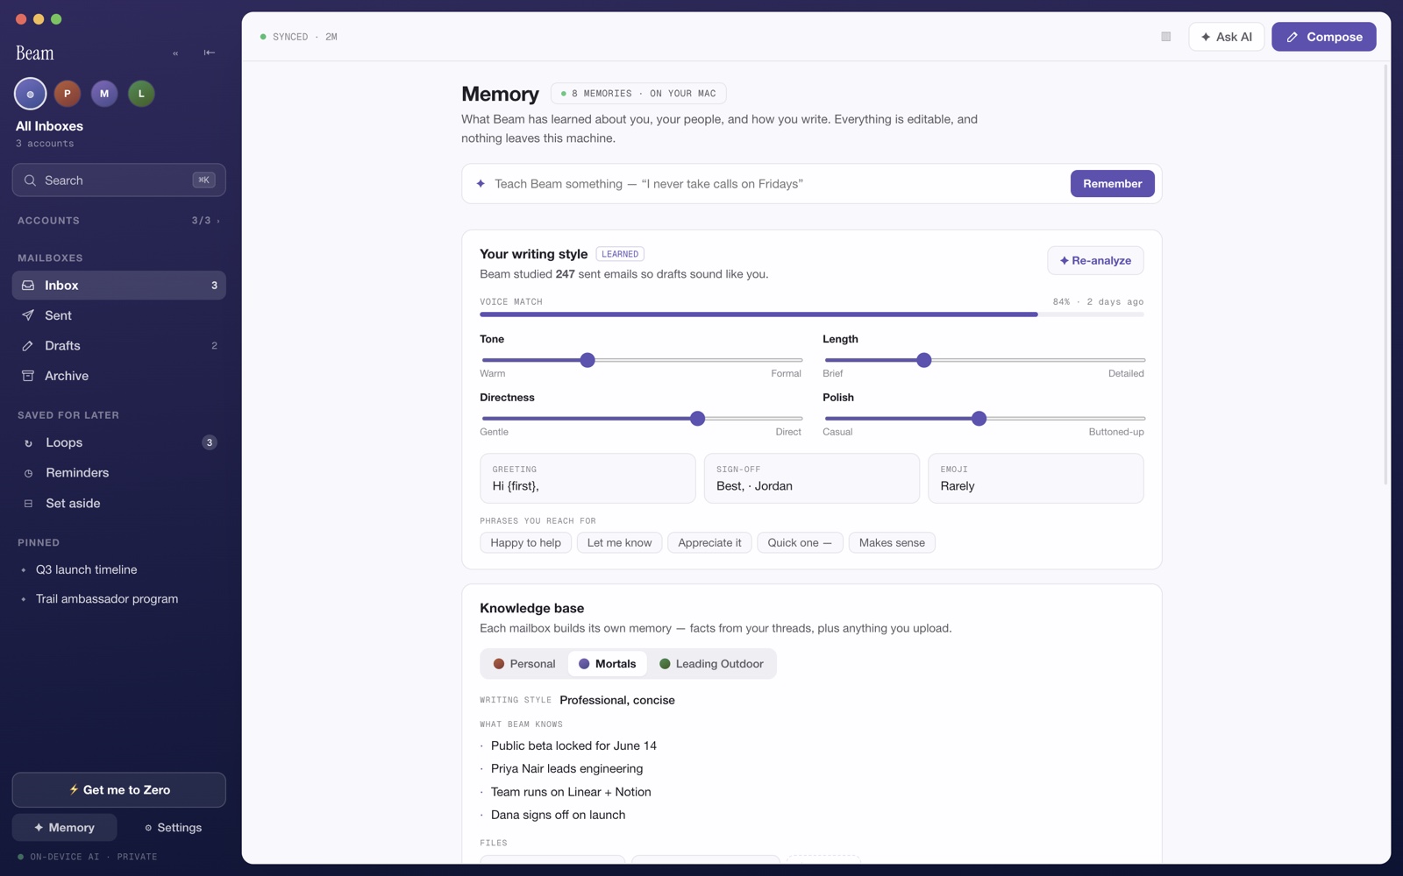Focus the Search field in sidebar

tap(118, 180)
